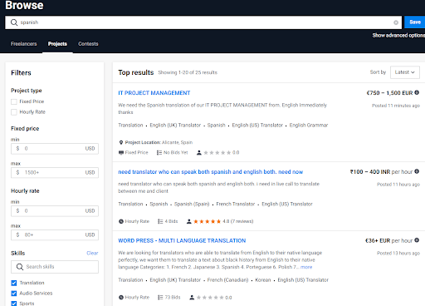Open the Sort by Latest dropdown
This screenshot has width=425, height=306.
pyautogui.click(x=405, y=72)
